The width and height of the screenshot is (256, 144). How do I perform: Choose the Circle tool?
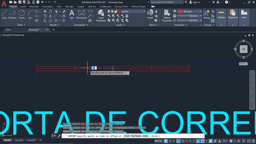point(22,14)
